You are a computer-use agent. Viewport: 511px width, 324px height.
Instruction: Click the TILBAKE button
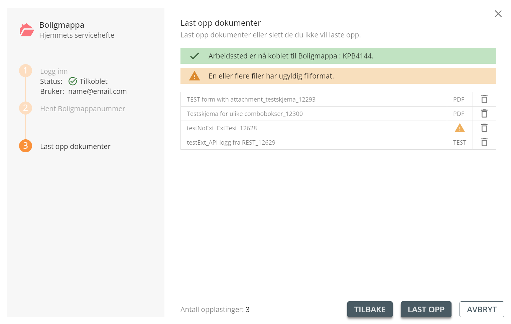[x=370, y=309]
